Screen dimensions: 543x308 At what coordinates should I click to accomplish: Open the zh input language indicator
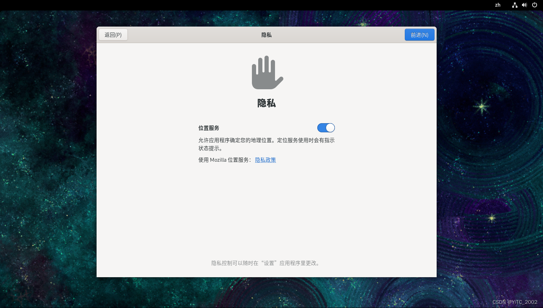point(498,5)
